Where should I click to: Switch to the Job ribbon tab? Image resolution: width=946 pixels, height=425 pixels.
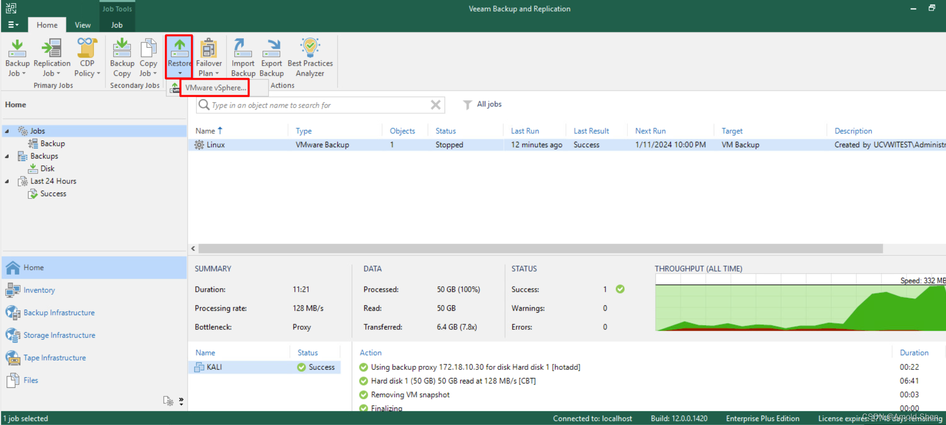117,25
